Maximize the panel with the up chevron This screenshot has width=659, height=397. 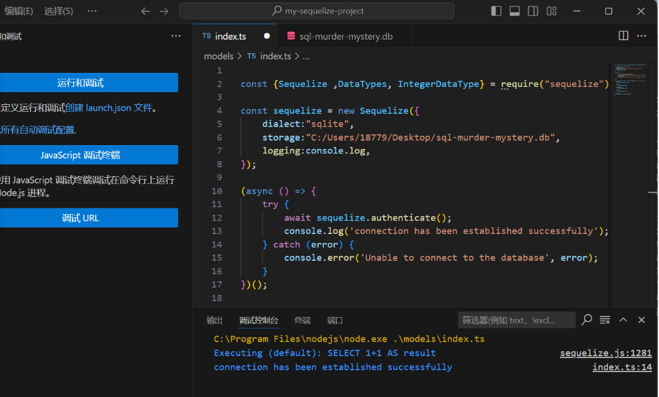[623, 320]
